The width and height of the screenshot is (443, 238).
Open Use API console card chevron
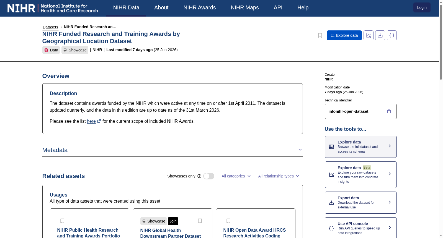[x=390, y=227]
